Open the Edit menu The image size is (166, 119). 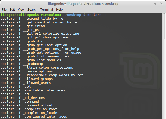coord(12,9)
